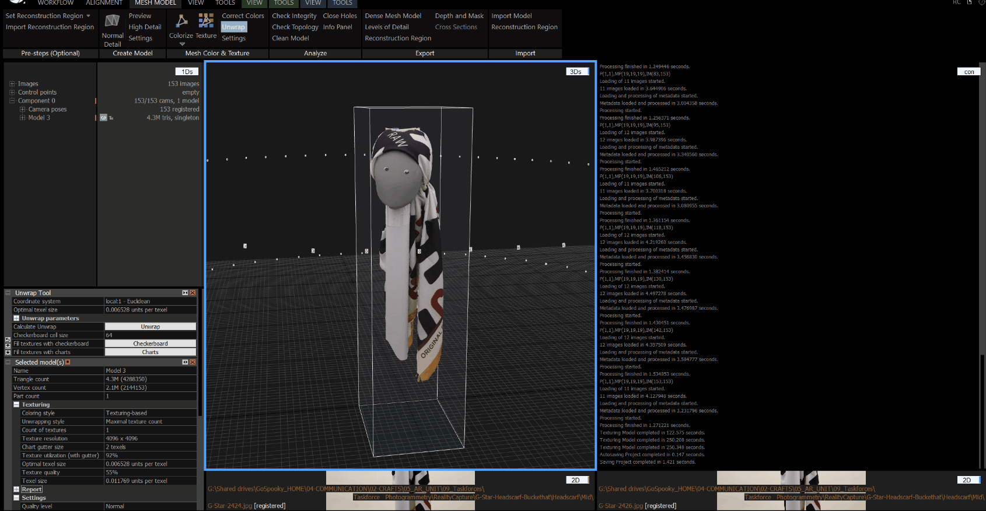Collapse the Selected model(s) panel header
986x511 pixels.
click(8, 362)
